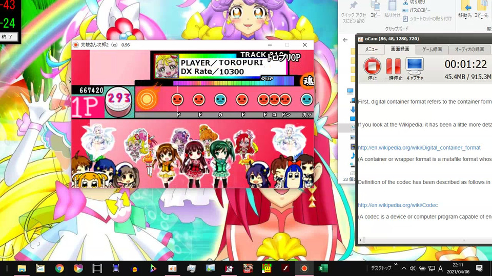
Task: Click the text DX Rate／10300
Action: 212,72
